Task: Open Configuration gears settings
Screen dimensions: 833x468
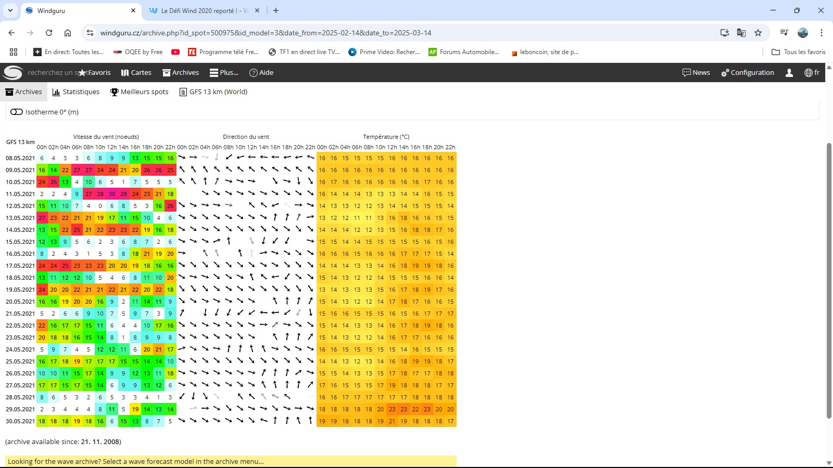Action: pyautogui.click(x=748, y=73)
